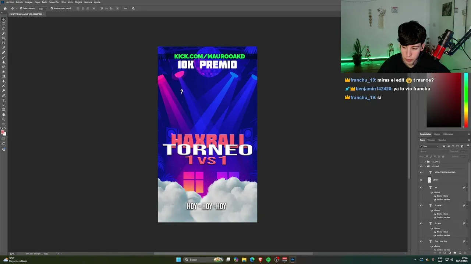Select the Rectangular Marquee tool
The width and height of the screenshot is (471, 264).
coord(4,24)
